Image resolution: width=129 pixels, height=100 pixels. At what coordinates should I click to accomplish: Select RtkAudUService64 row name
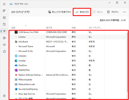pos(27,84)
